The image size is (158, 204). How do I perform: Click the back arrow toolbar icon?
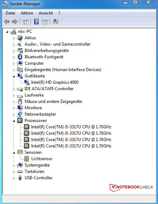(7, 22)
